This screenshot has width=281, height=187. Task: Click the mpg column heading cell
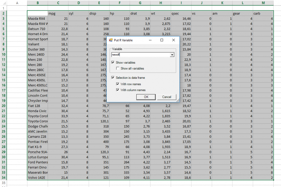[x=58, y=13]
